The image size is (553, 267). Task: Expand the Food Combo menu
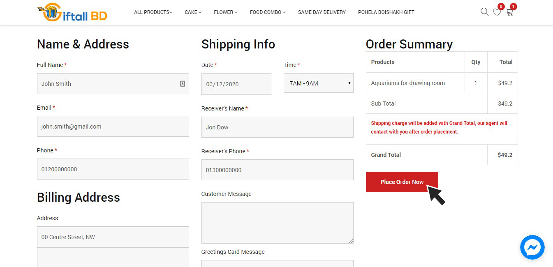268,12
